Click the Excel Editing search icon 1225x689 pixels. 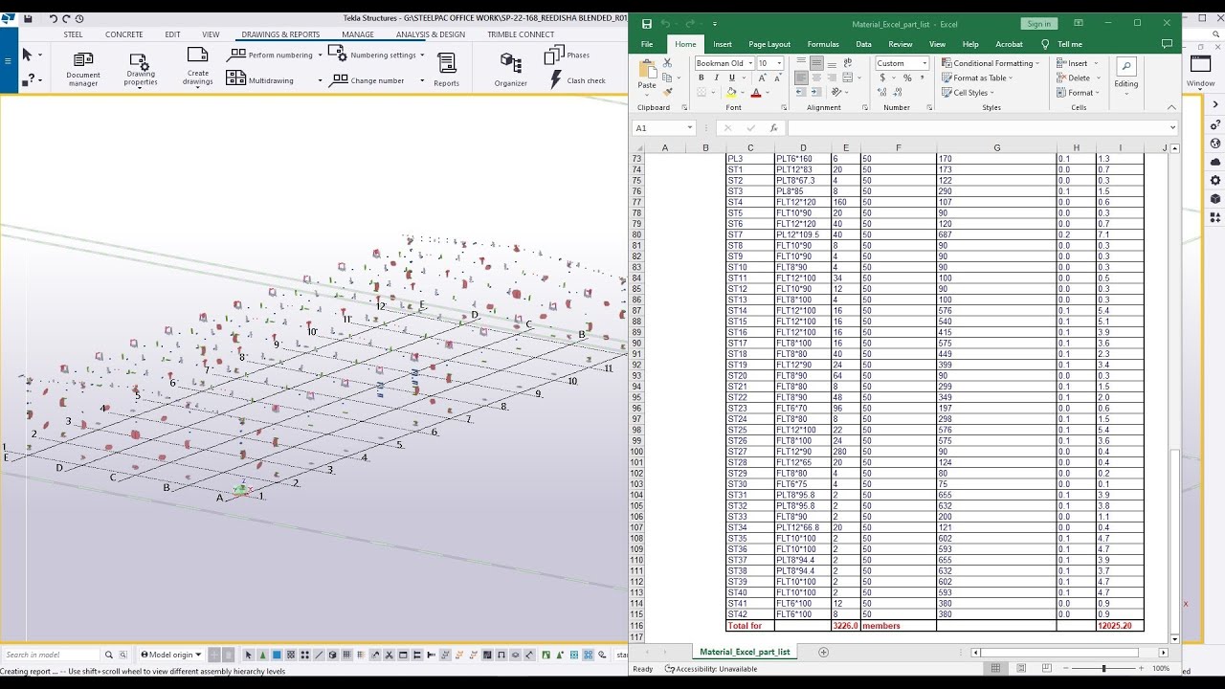point(1126,67)
